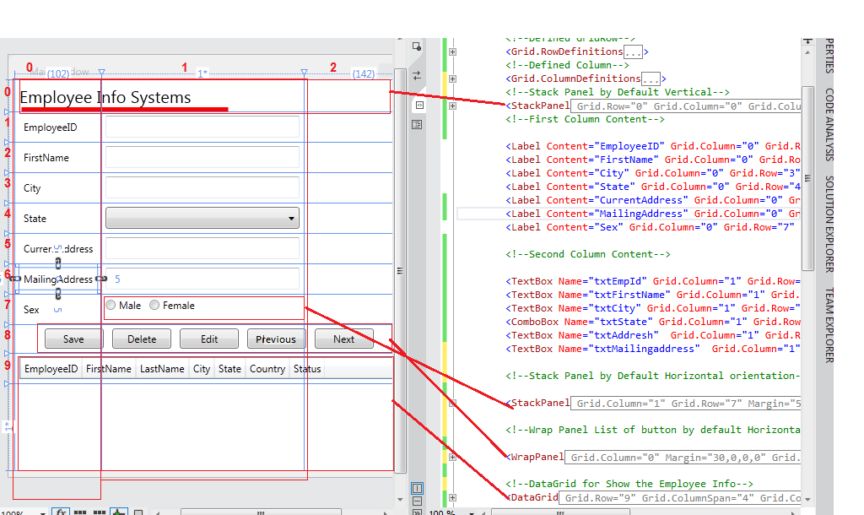Viewport: 864px width, 515px height.
Task: Select the vertical split orientation icon
Action: point(417,488)
